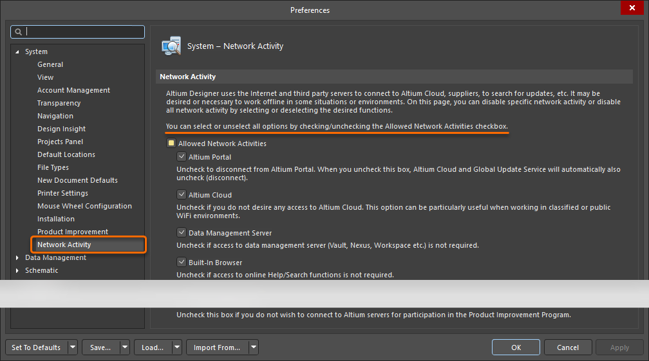The height and width of the screenshot is (361, 649).
Task: Select the Installation page
Action: tap(56, 218)
